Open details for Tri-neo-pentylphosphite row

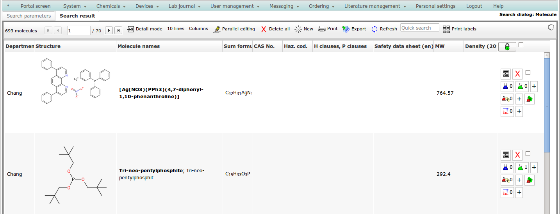[x=506, y=155]
